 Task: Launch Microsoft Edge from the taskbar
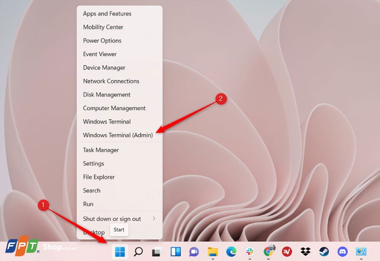tap(231, 252)
